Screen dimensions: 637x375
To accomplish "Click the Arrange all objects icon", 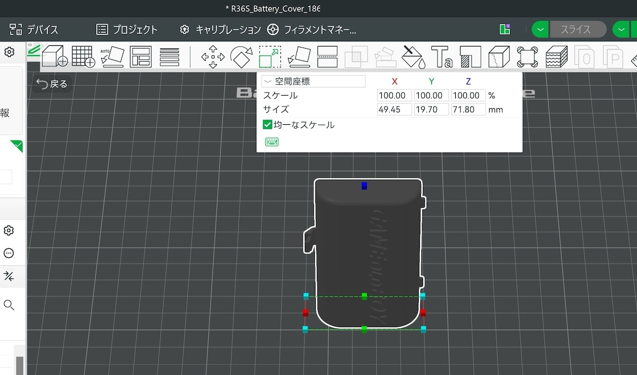I will click(x=140, y=56).
